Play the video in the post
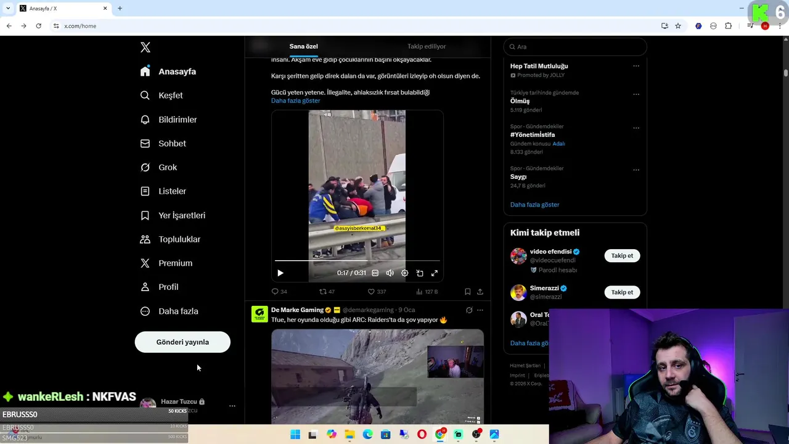The height and width of the screenshot is (444, 789). click(x=280, y=273)
